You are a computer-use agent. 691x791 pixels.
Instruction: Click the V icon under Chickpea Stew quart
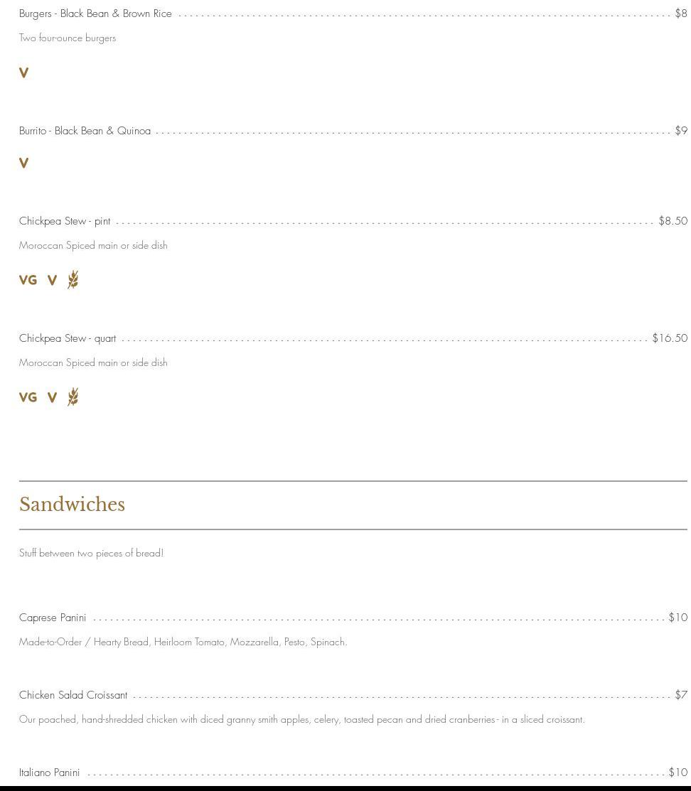click(x=52, y=397)
